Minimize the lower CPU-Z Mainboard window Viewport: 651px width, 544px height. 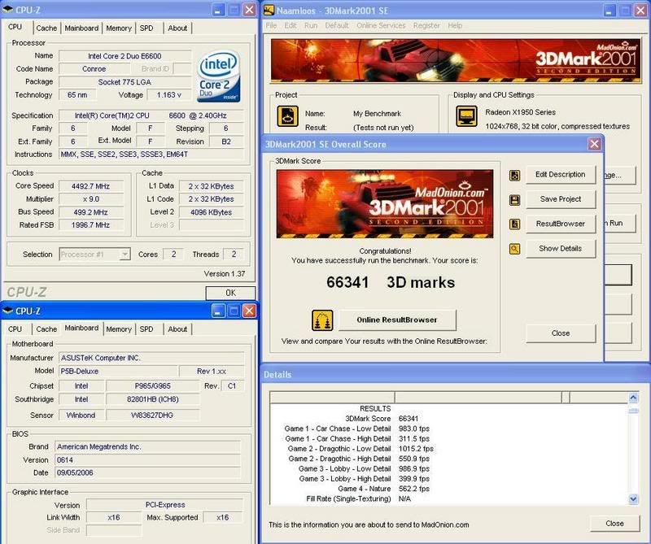[x=218, y=311]
